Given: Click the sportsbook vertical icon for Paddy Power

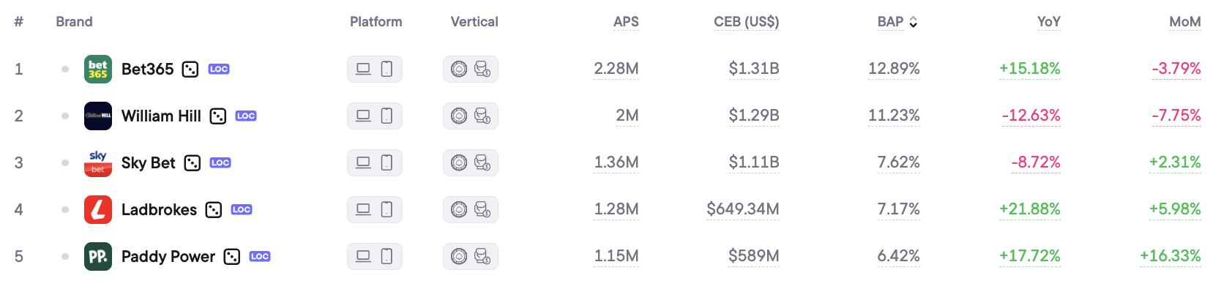Looking at the screenshot, I should (x=482, y=256).
